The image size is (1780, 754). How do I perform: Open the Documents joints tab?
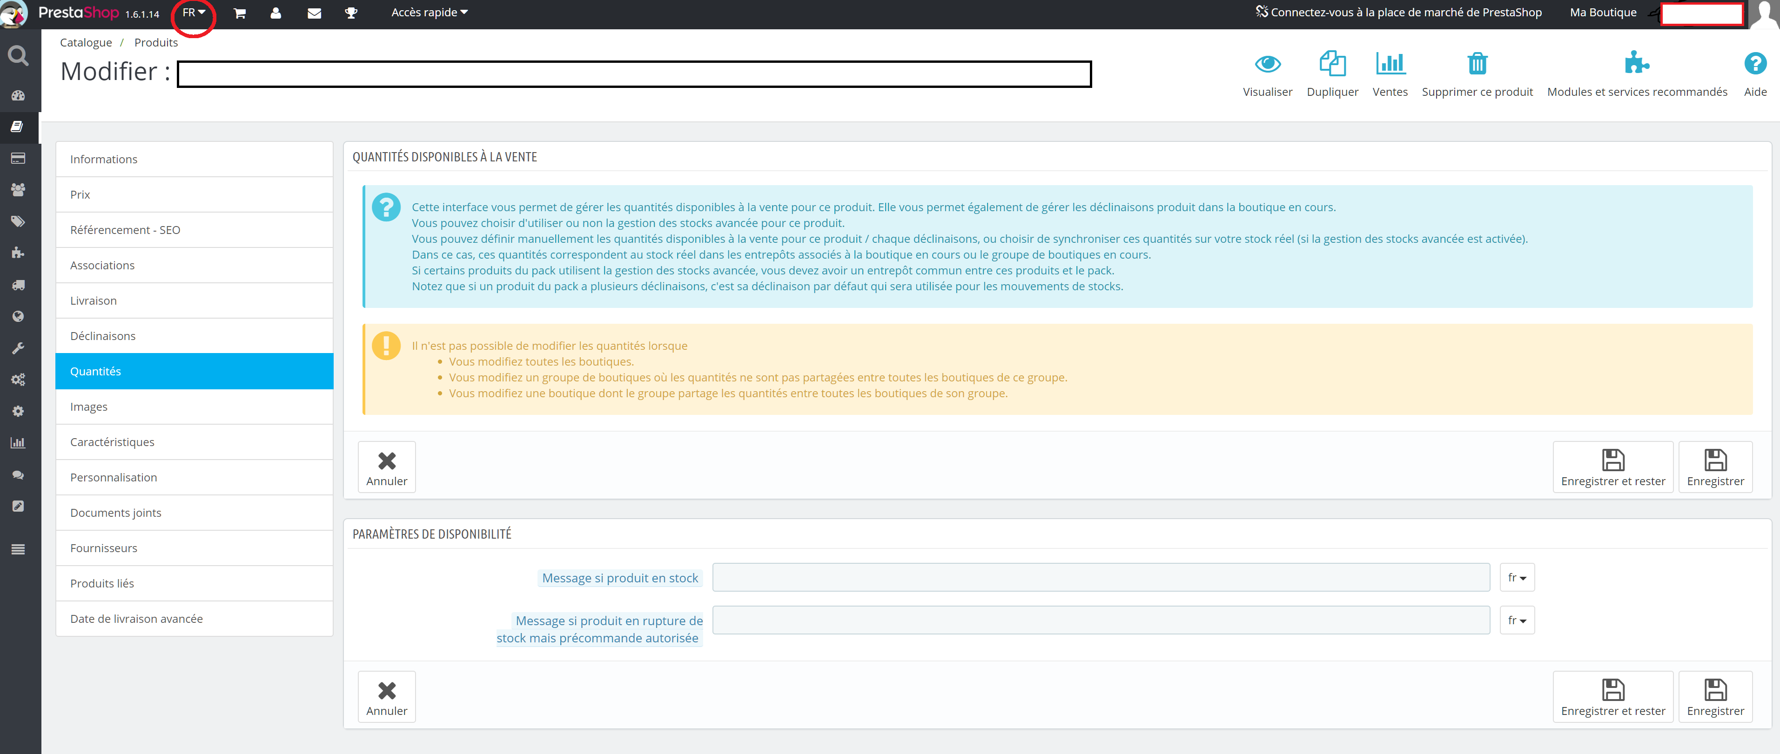point(194,512)
